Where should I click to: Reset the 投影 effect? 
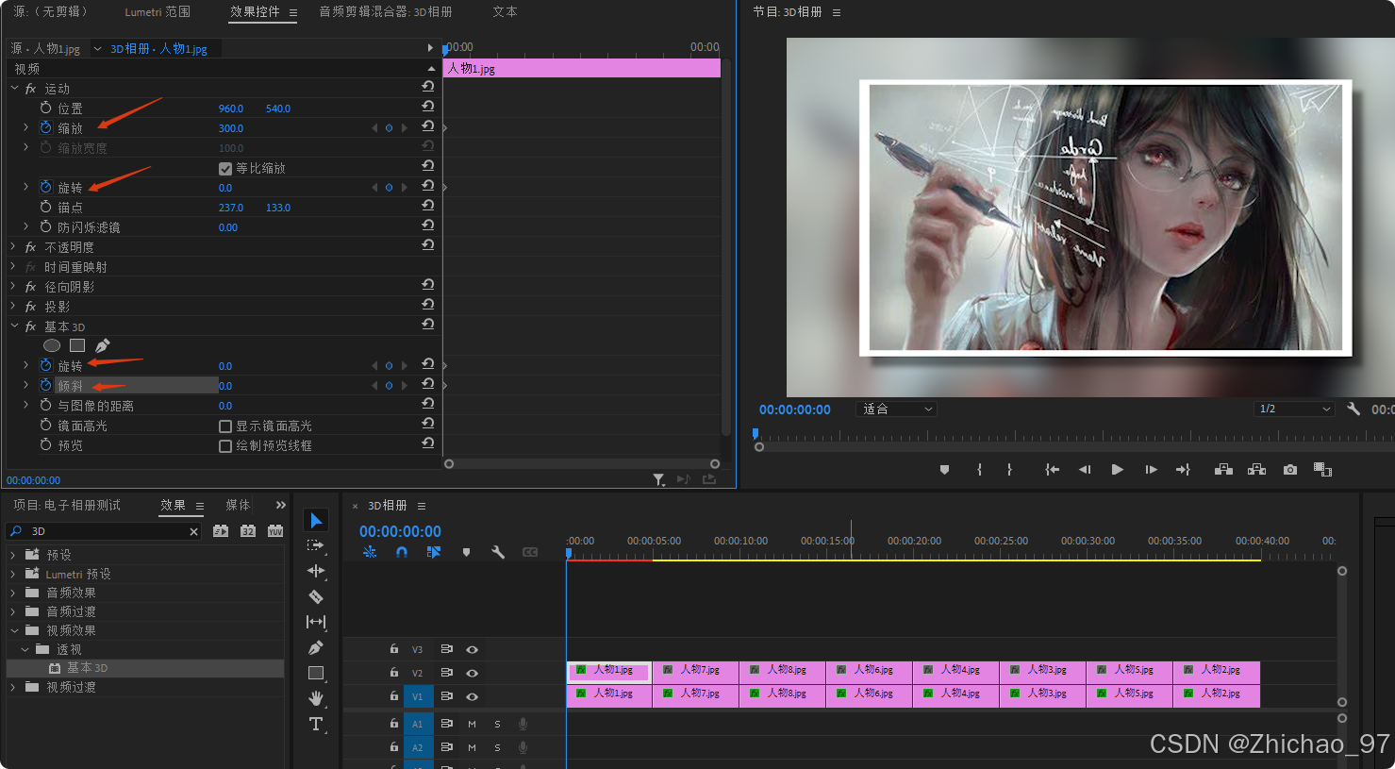coord(428,305)
